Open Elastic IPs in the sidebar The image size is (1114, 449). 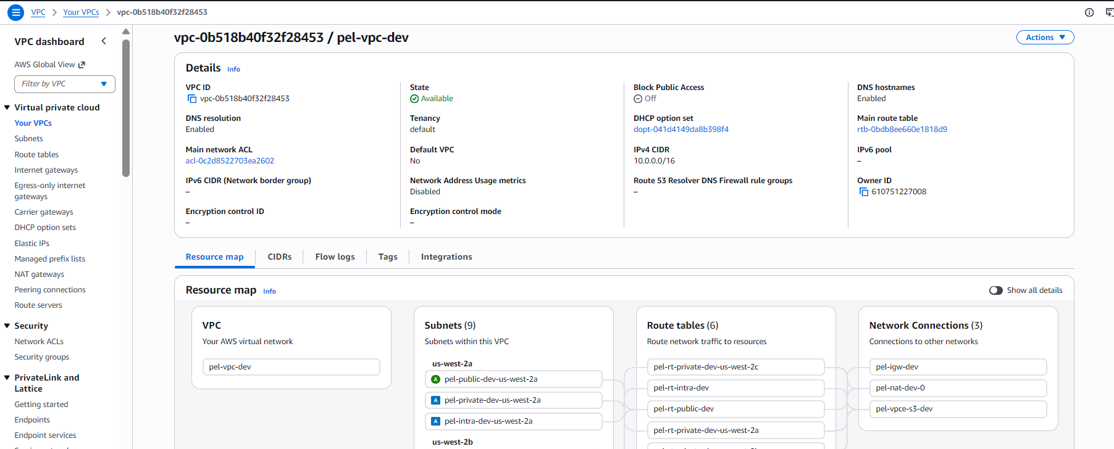click(x=32, y=244)
